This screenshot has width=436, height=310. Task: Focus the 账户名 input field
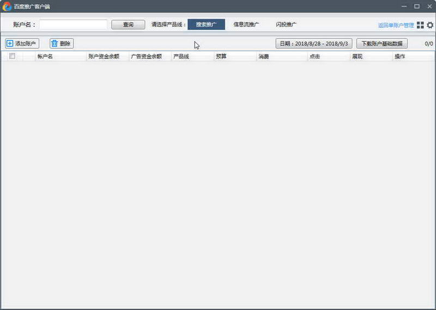(73, 25)
